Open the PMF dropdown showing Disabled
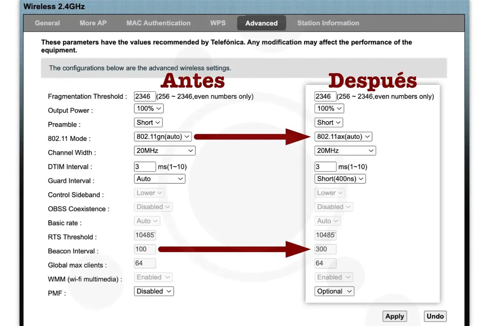 (154, 291)
